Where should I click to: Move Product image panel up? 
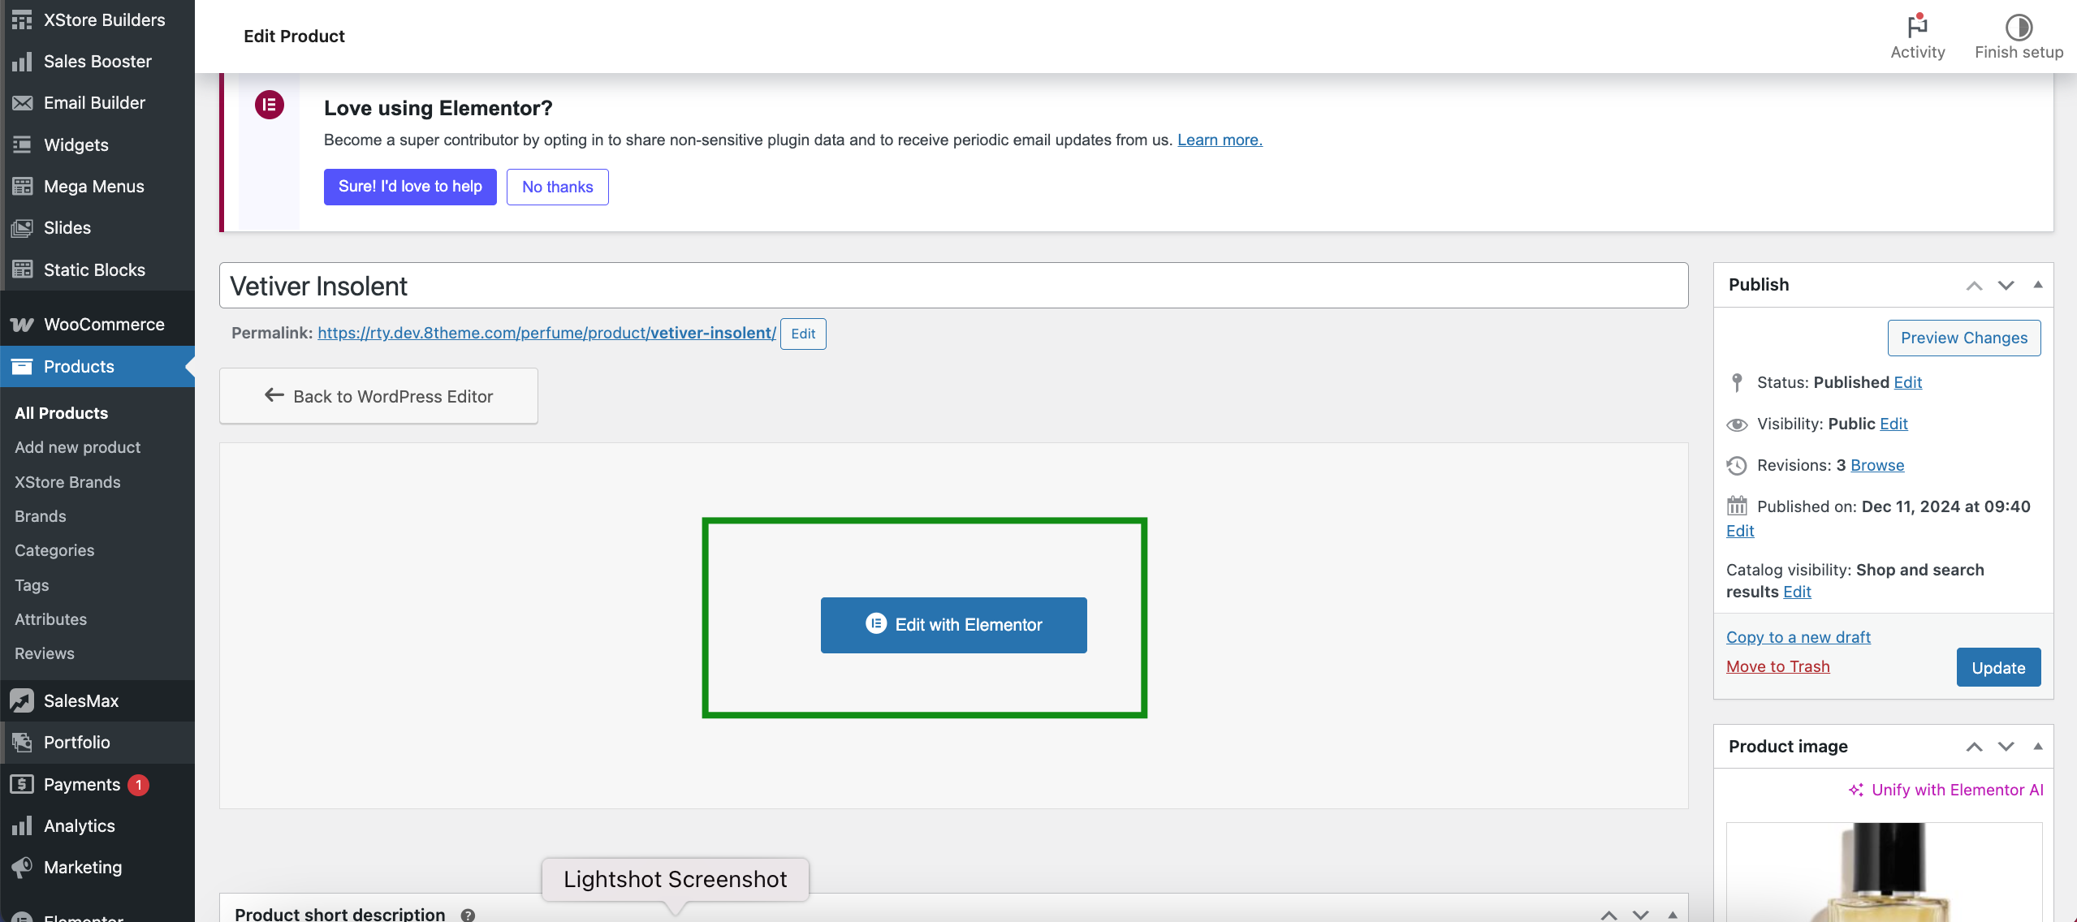(1975, 748)
